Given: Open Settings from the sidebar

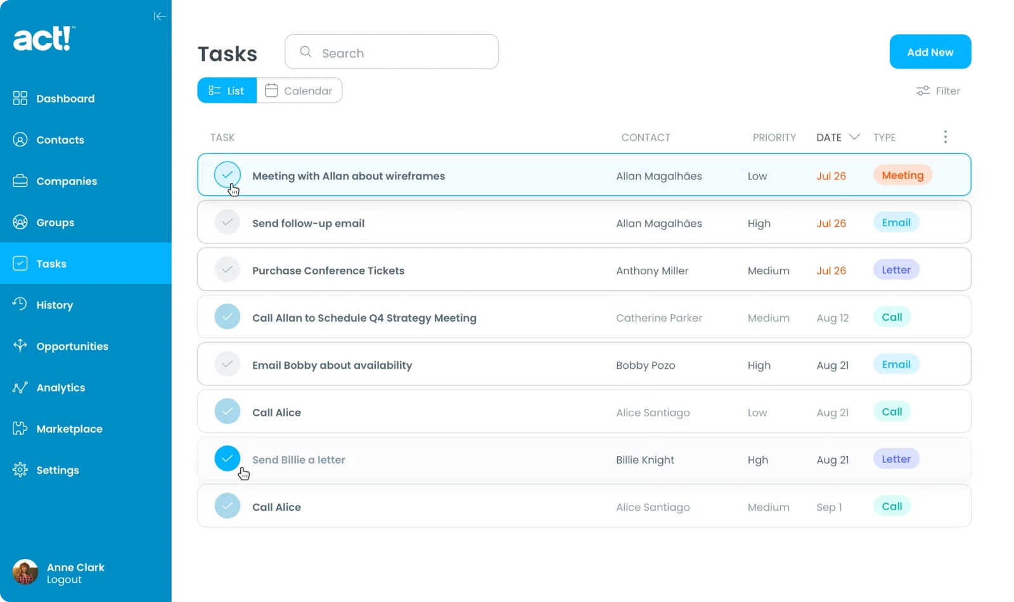Looking at the screenshot, I should (58, 470).
